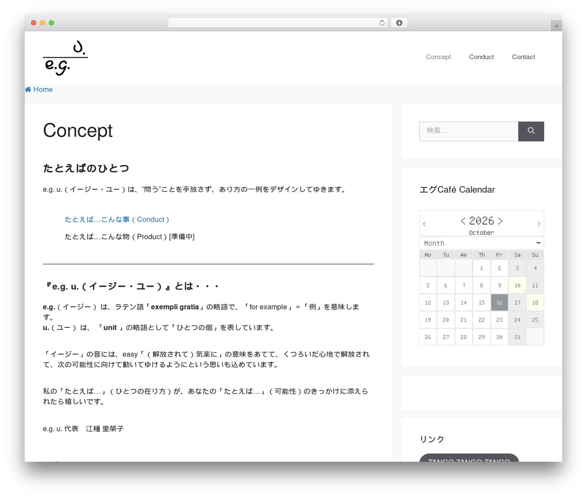Click the たとえば…こんな物 (Product) text
The width and height of the screenshot is (587, 497).
coord(129,237)
